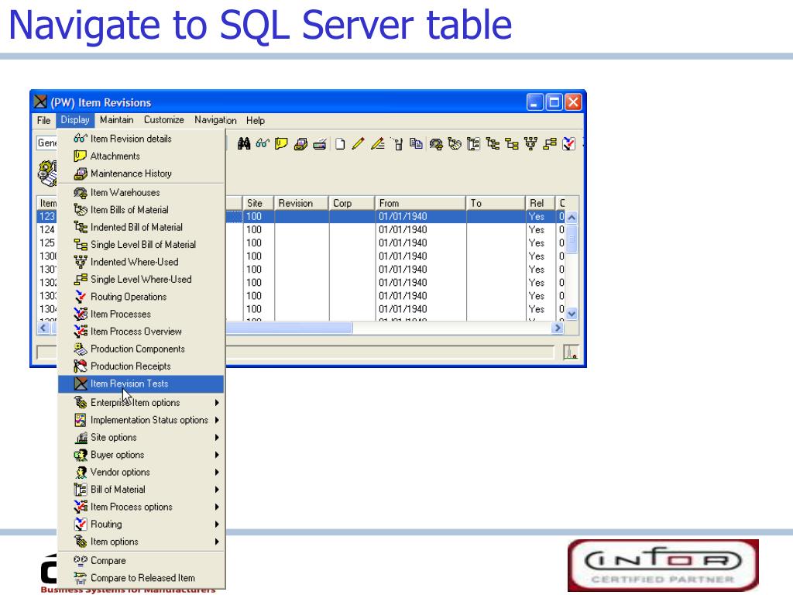Viewport: 793px width, 595px height.
Task: Click the Maintenance History toolbar icon
Action: tap(300, 143)
